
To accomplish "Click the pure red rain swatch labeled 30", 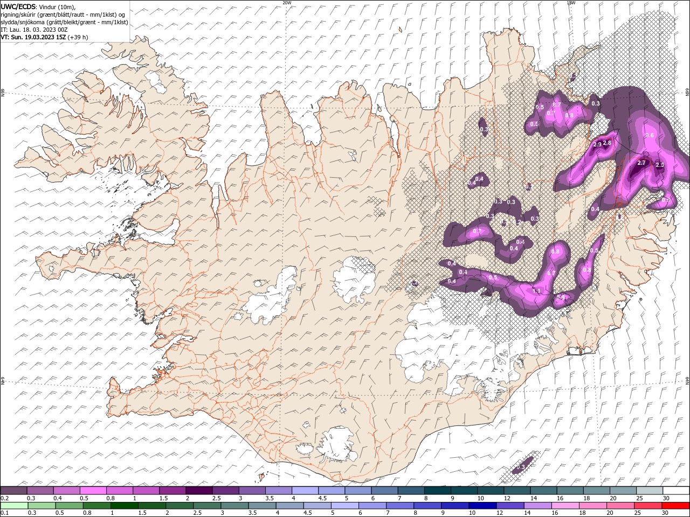I will coord(675,506).
